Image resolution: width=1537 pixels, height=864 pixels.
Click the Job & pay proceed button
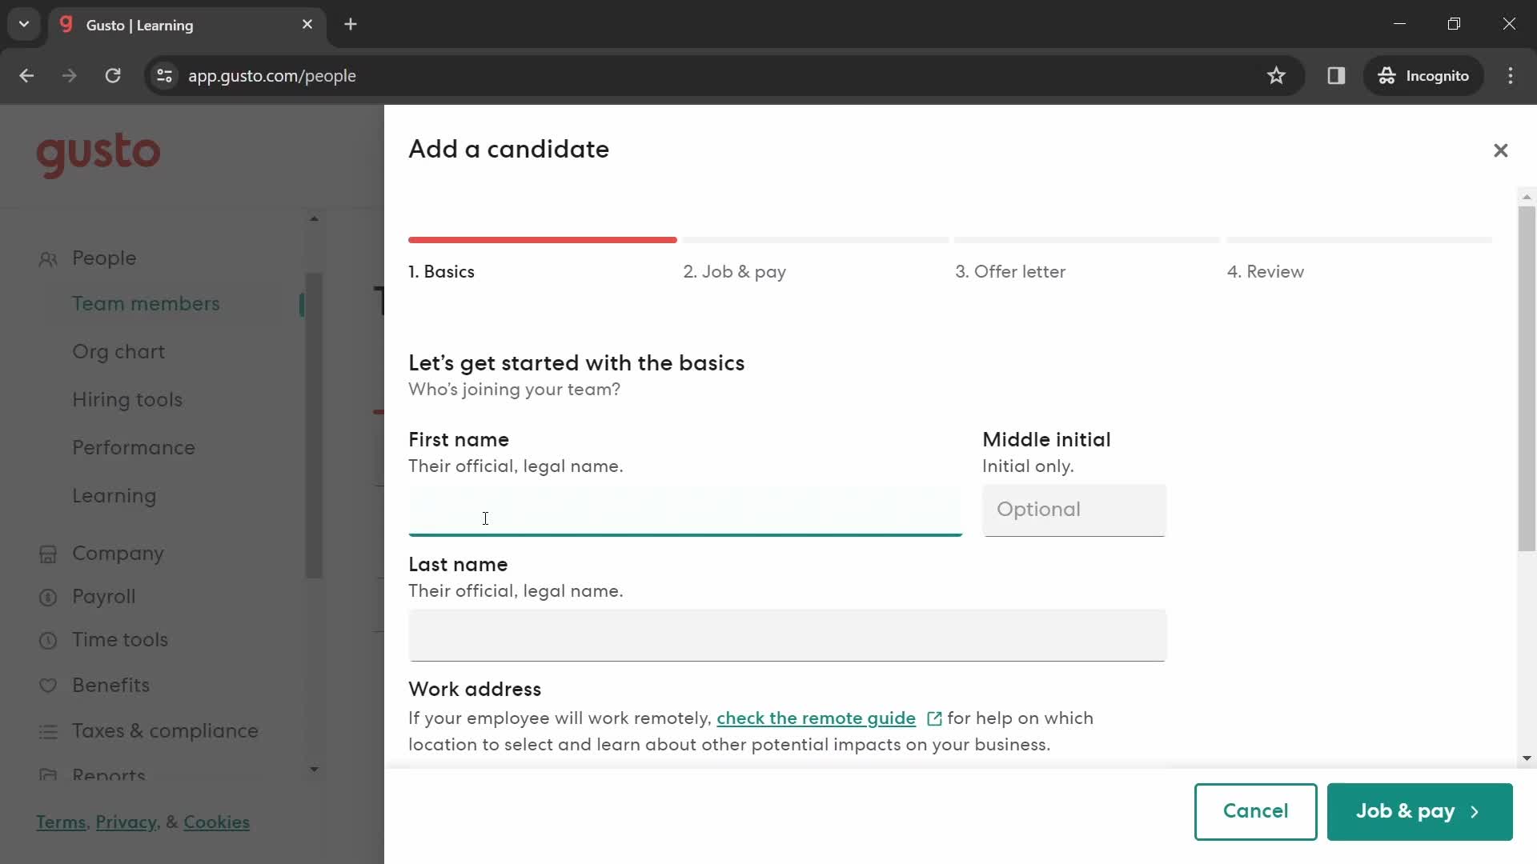[x=1420, y=811]
